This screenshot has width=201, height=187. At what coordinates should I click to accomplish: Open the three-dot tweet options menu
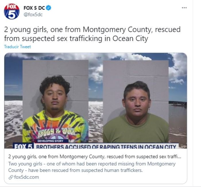click(x=184, y=8)
